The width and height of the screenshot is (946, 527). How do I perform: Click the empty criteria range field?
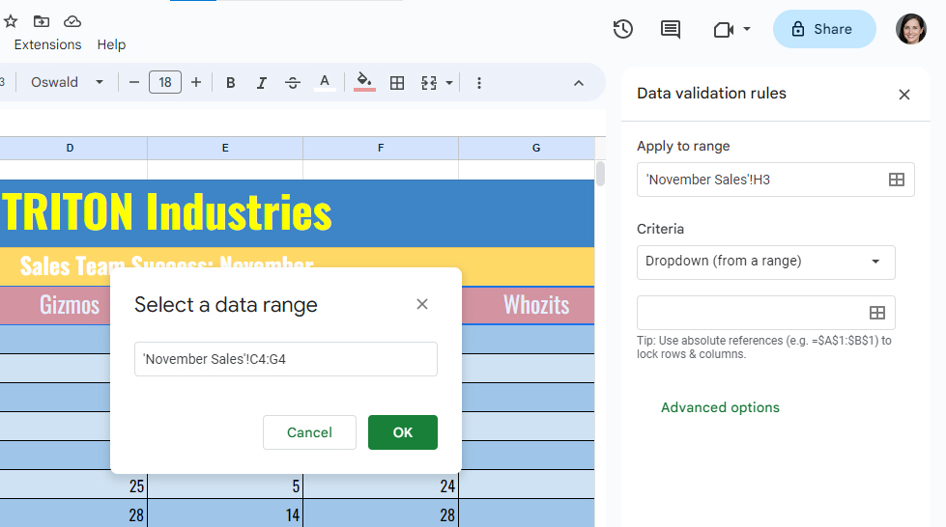766,313
